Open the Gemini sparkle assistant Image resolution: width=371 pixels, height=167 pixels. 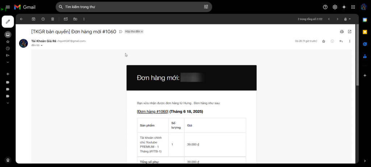click(x=344, y=7)
